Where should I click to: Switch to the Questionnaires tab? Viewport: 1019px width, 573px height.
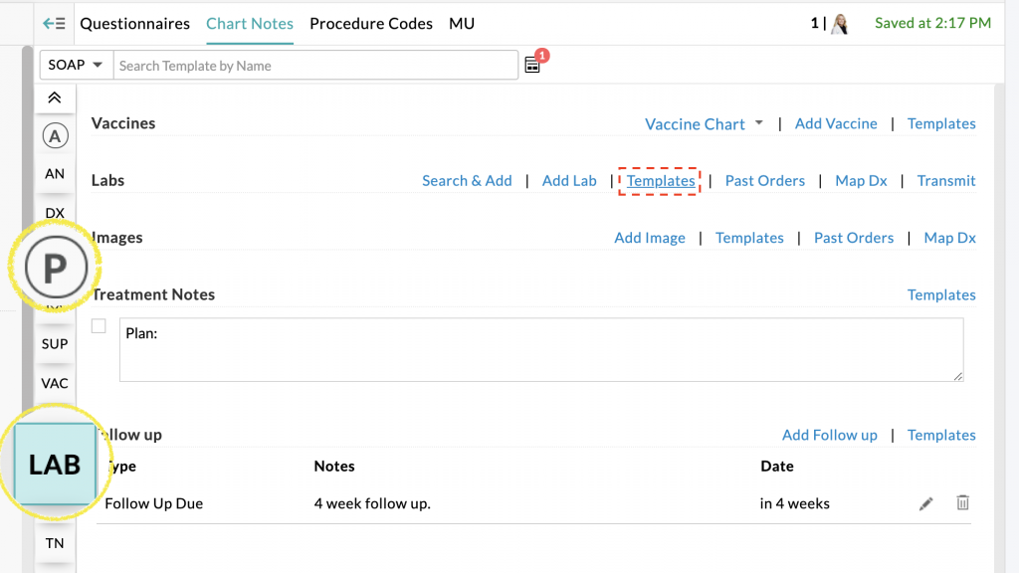(134, 24)
